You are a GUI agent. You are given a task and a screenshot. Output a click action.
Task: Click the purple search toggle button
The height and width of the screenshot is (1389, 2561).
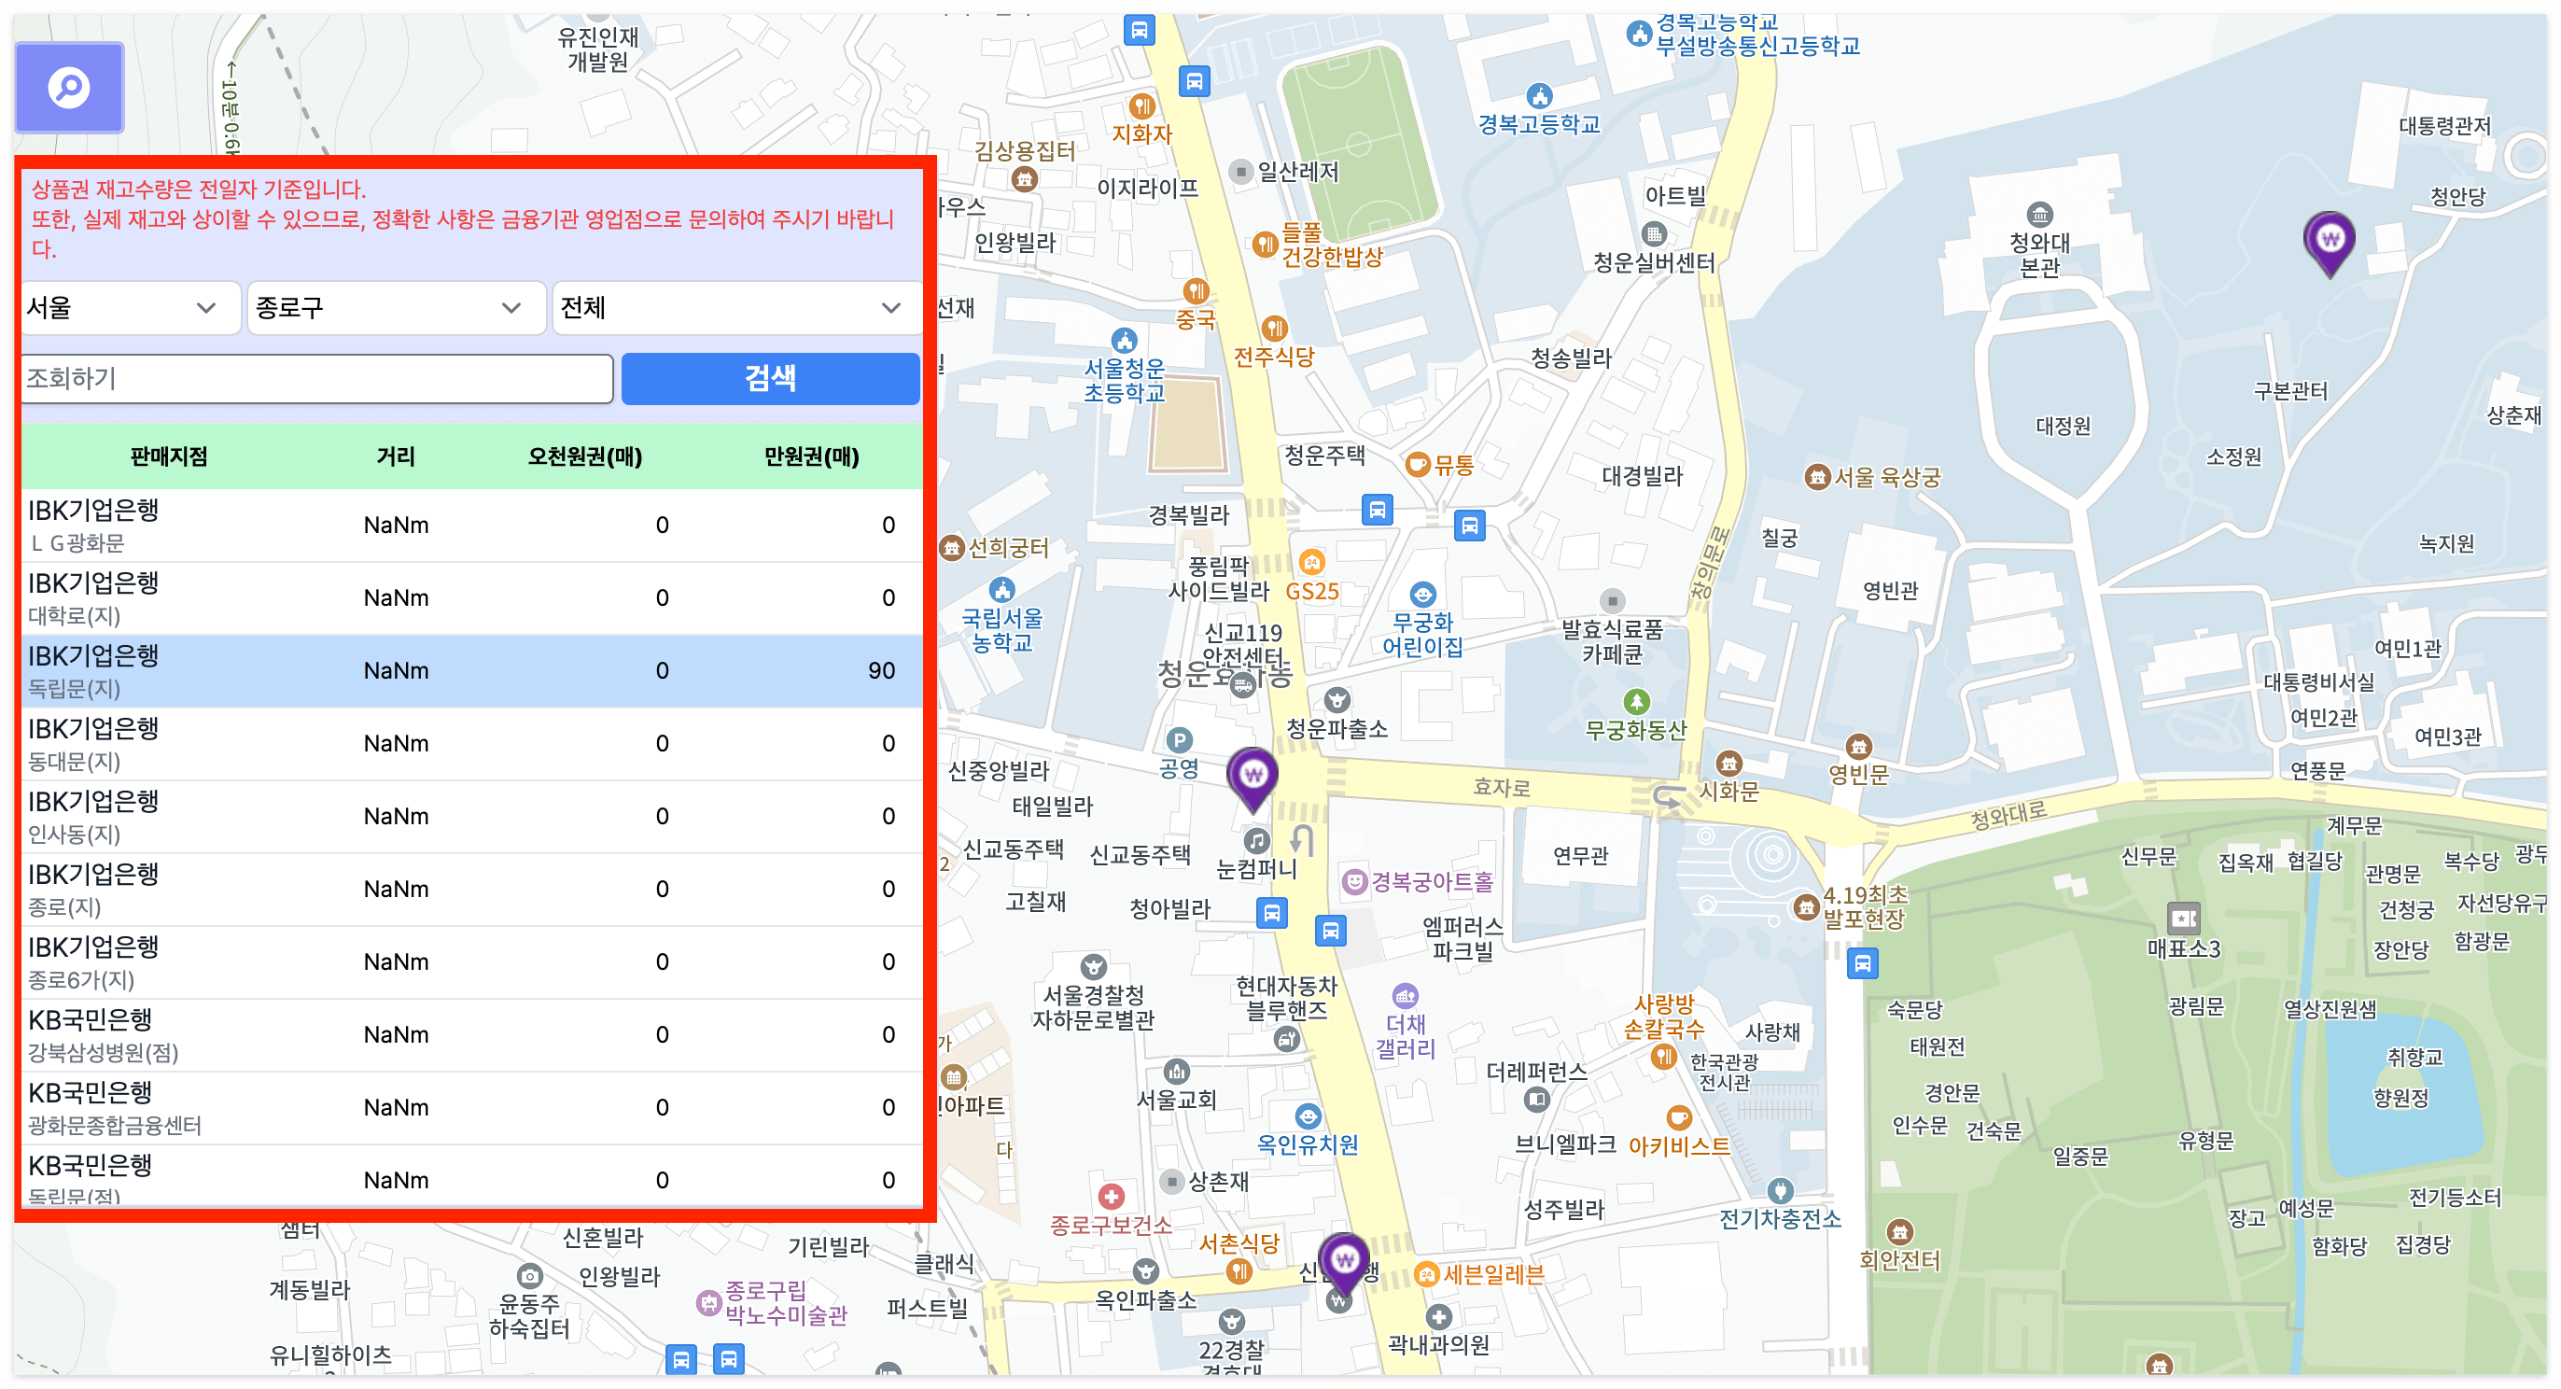[x=69, y=88]
